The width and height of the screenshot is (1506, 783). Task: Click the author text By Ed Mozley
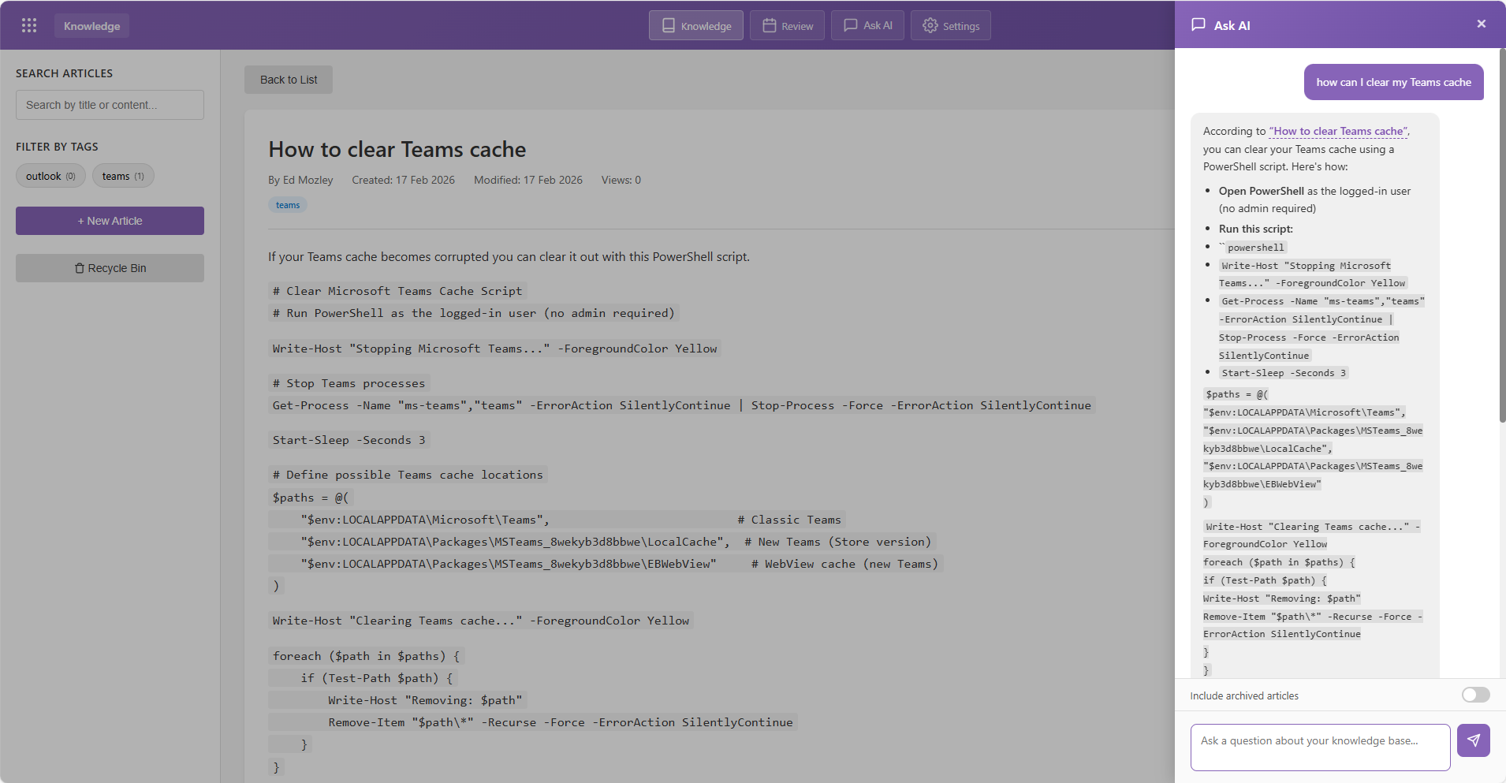coord(300,180)
